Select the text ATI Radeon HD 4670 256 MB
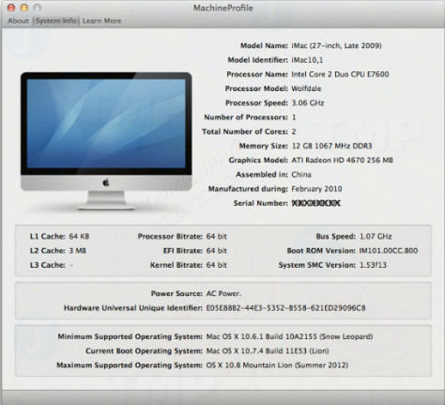445x405 pixels. pos(342,160)
